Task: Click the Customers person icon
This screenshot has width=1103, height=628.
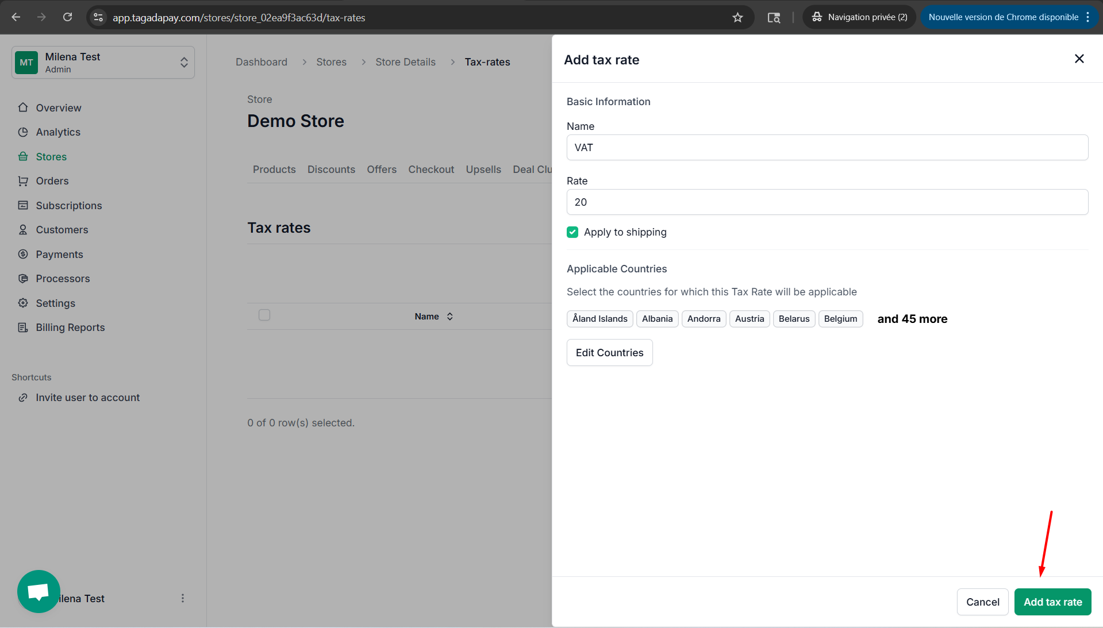Action: click(x=23, y=230)
